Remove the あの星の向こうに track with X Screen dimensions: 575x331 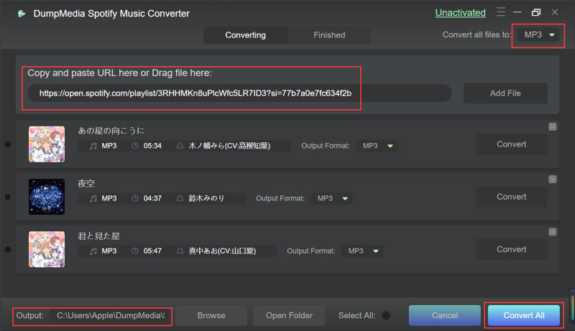pos(552,126)
